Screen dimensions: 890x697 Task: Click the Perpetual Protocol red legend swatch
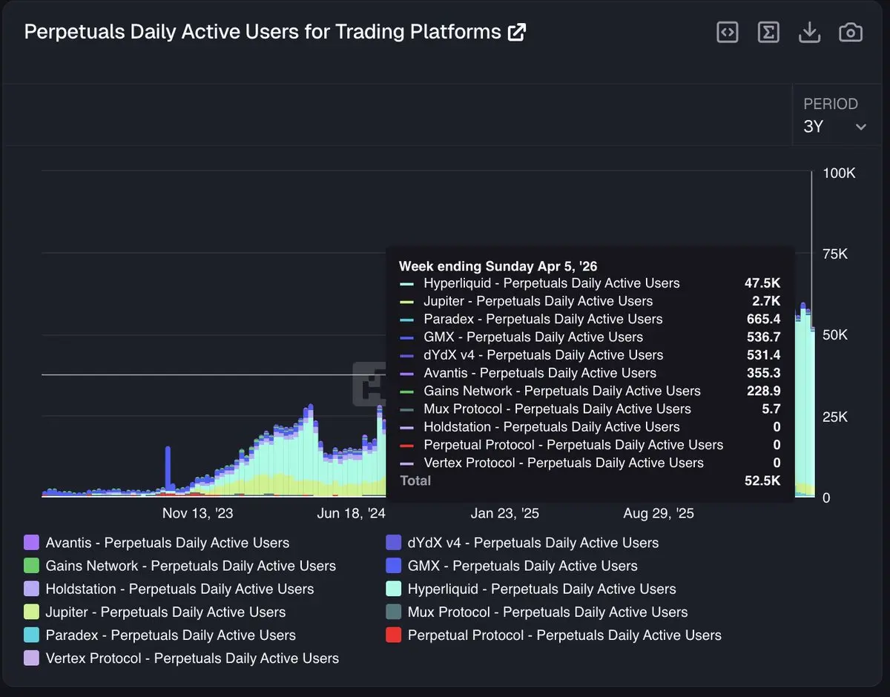point(394,635)
